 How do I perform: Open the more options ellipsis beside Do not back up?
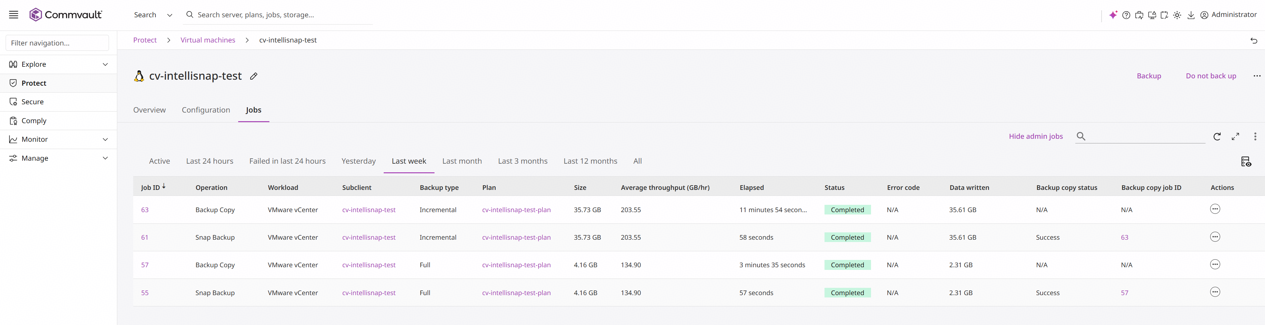click(1257, 76)
